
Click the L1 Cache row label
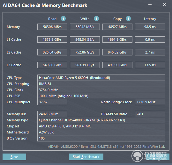14,39
